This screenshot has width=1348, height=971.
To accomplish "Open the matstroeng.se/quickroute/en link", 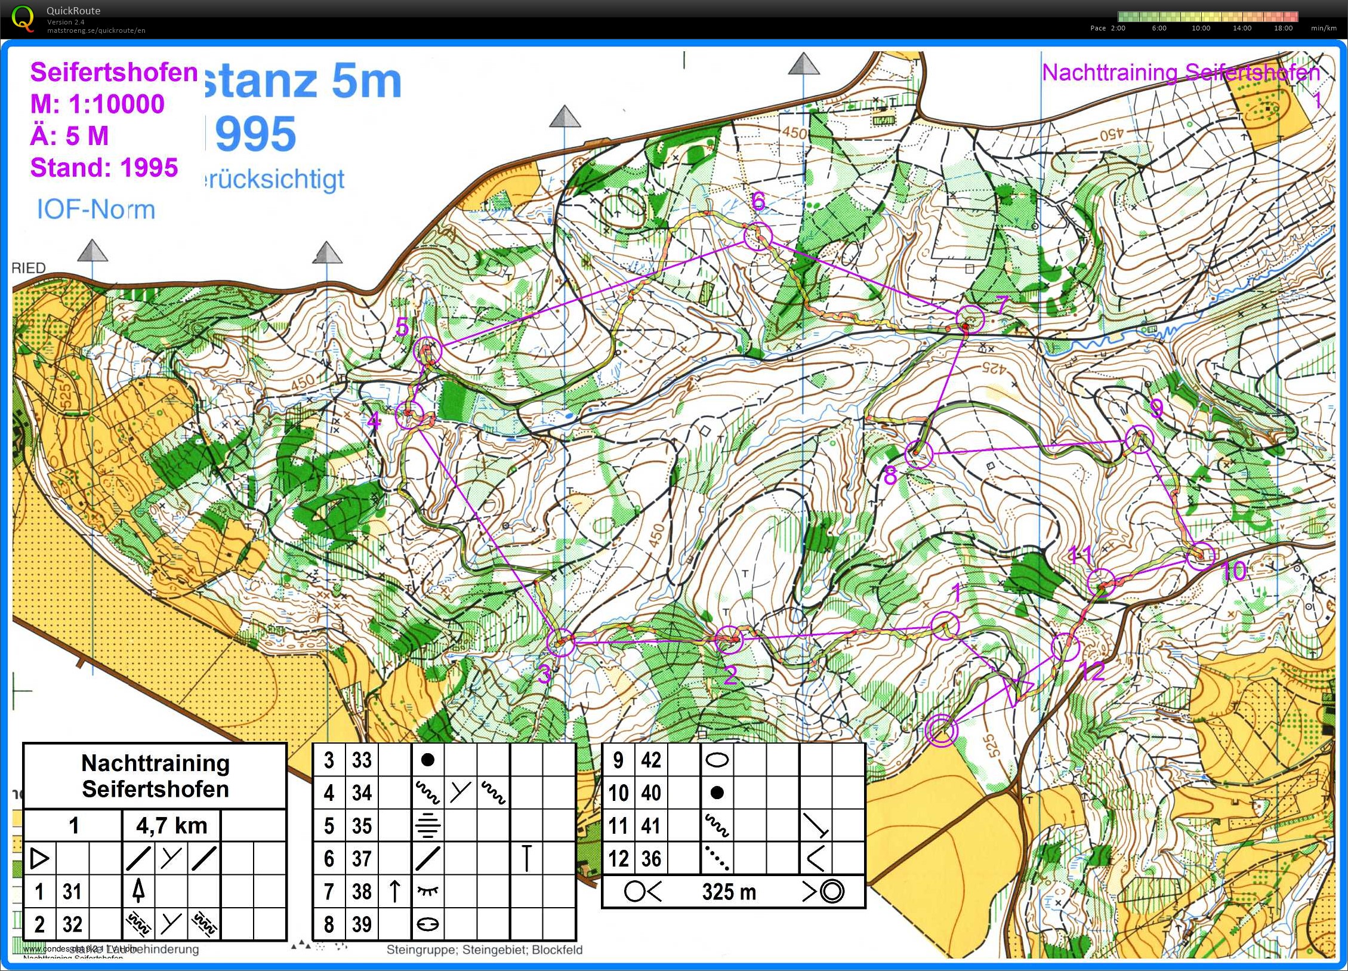I will pyautogui.click(x=96, y=30).
